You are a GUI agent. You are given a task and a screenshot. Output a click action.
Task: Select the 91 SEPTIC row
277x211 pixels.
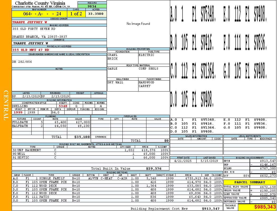(x=90, y=157)
